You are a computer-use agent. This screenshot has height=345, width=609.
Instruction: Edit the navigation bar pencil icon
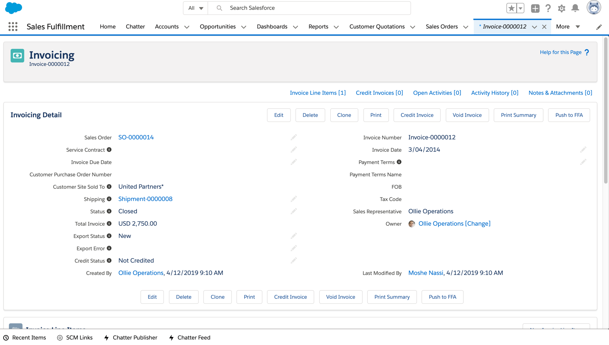click(x=599, y=27)
